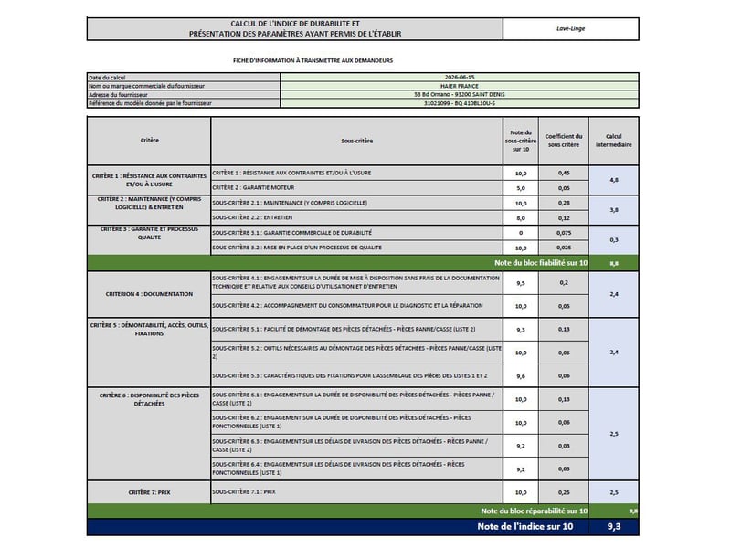Click the 0,2 coefficient cell
The image size is (731, 548).
click(x=564, y=283)
